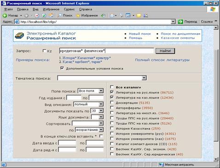Click the Refresh page icon
Screen dimensions: 220x168
coord(44,16)
